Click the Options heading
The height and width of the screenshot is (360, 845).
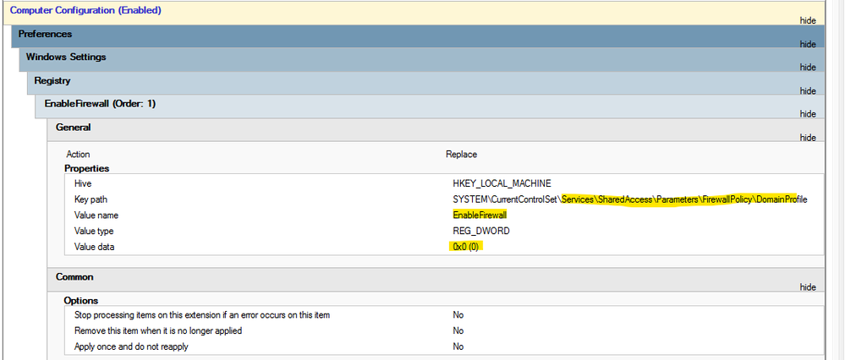coord(80,300)
